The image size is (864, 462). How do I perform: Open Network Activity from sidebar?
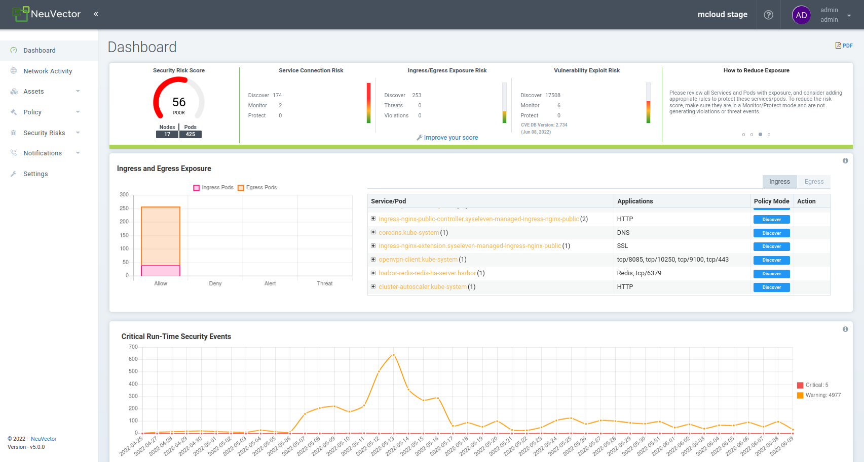tap(48, 71)
